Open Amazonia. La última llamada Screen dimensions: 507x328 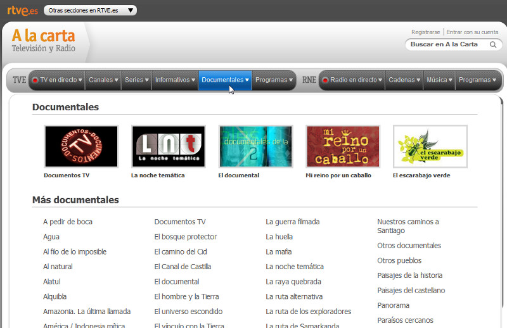[87, 312]
